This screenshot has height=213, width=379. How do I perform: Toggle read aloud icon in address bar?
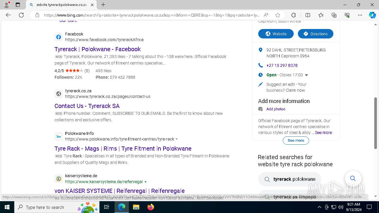tap(266, 15)
